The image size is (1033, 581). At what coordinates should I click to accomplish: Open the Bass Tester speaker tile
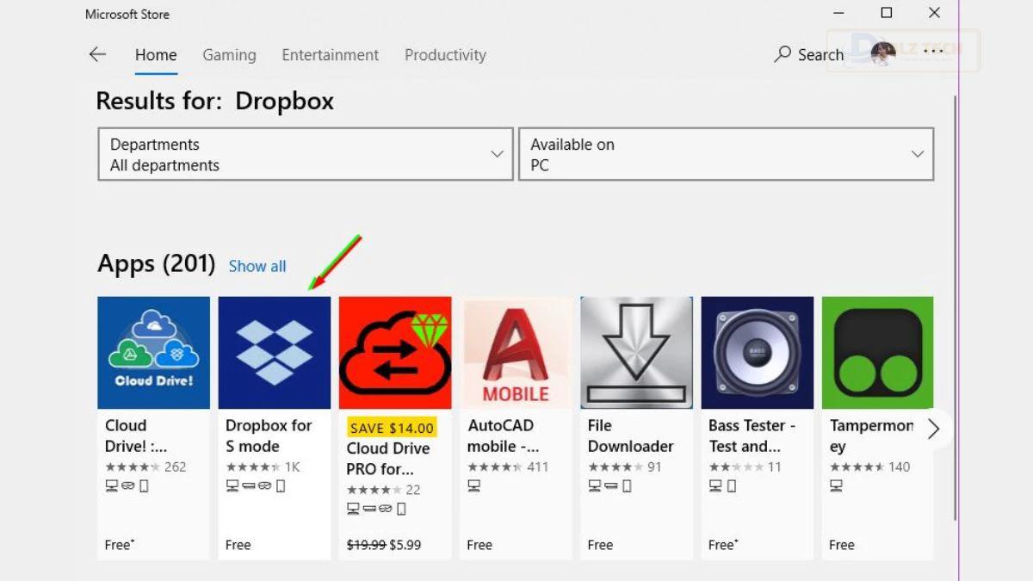(757, 353)
